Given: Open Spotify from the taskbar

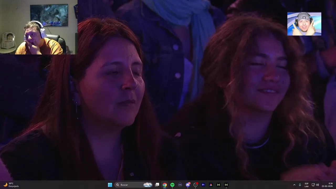Looking at the screenshot, I should click(x=172, y=185).
